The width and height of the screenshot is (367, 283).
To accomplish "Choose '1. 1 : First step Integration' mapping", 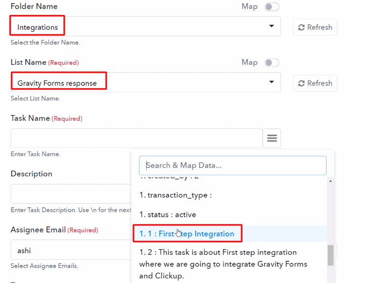I will coord(230,233).
